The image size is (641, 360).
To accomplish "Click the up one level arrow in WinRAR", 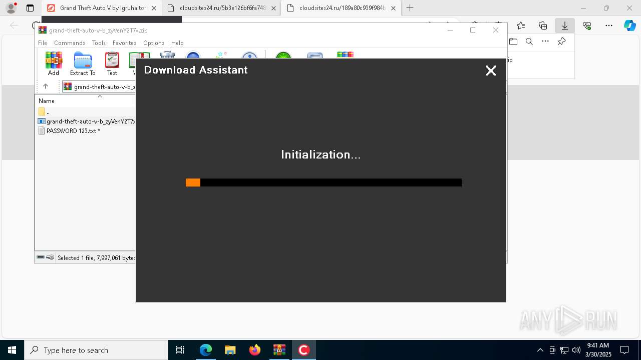I will tap(46, 86).
